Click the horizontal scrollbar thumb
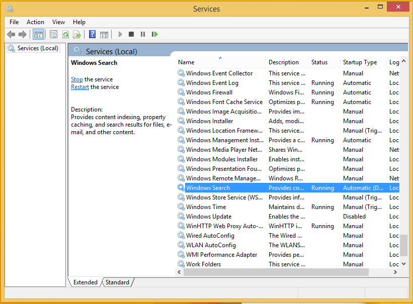 [276, 272]
